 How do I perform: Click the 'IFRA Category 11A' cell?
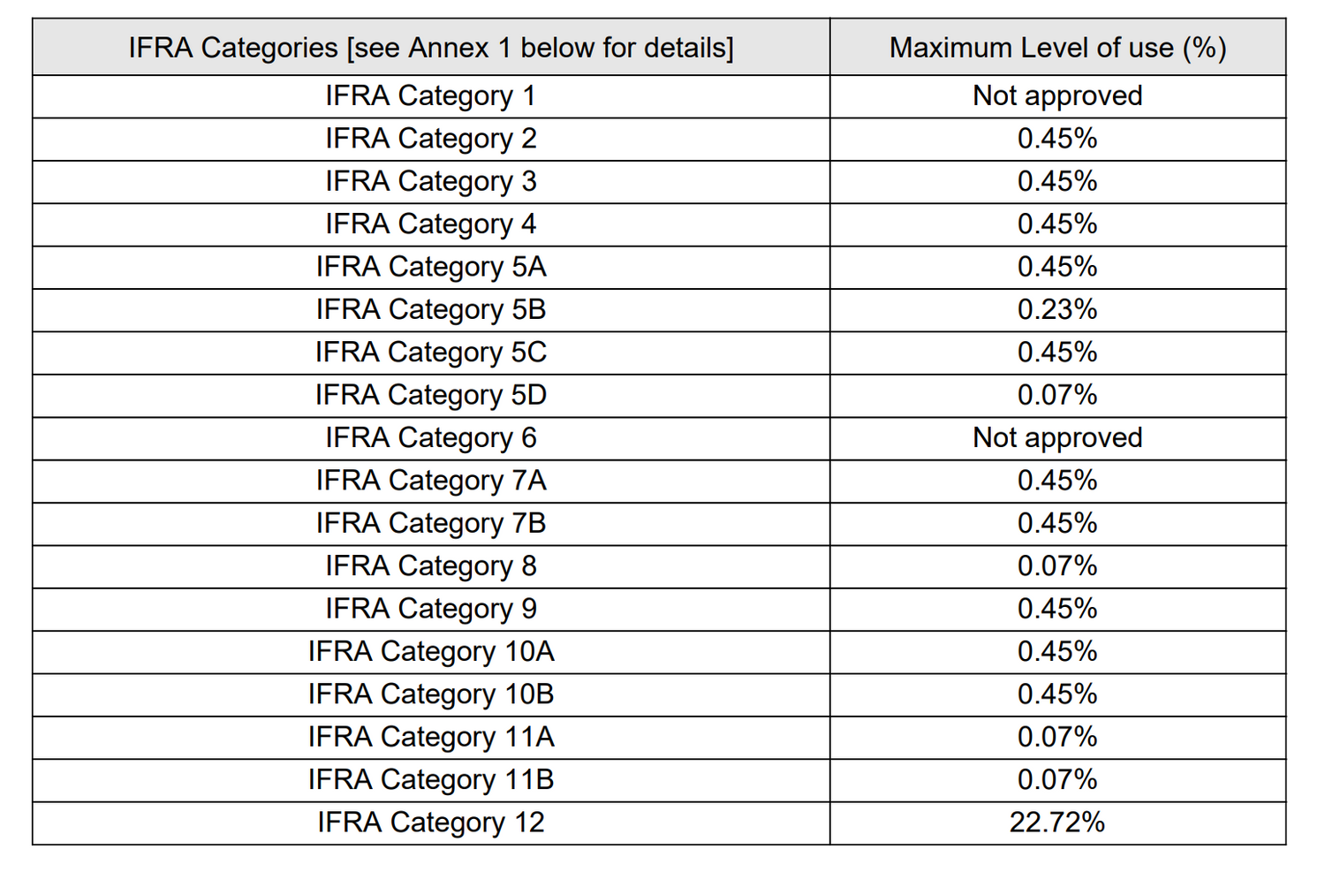(431, 737)
